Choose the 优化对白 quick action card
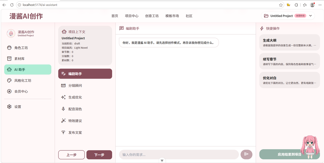324x163 pixels. (x=290, y=80)
